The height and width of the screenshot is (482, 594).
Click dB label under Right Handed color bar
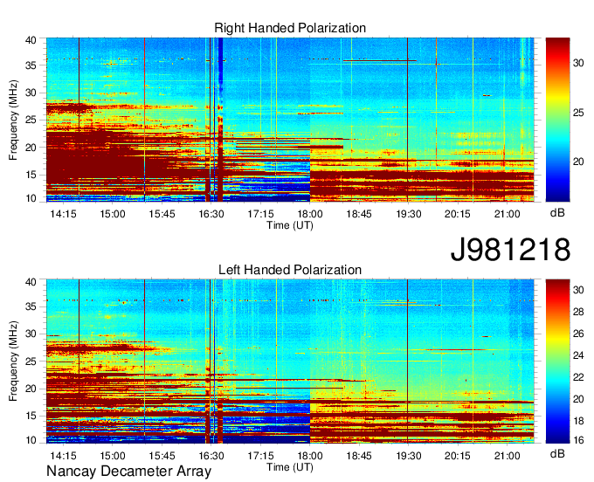pyautogui.click(x=557, y=213)
